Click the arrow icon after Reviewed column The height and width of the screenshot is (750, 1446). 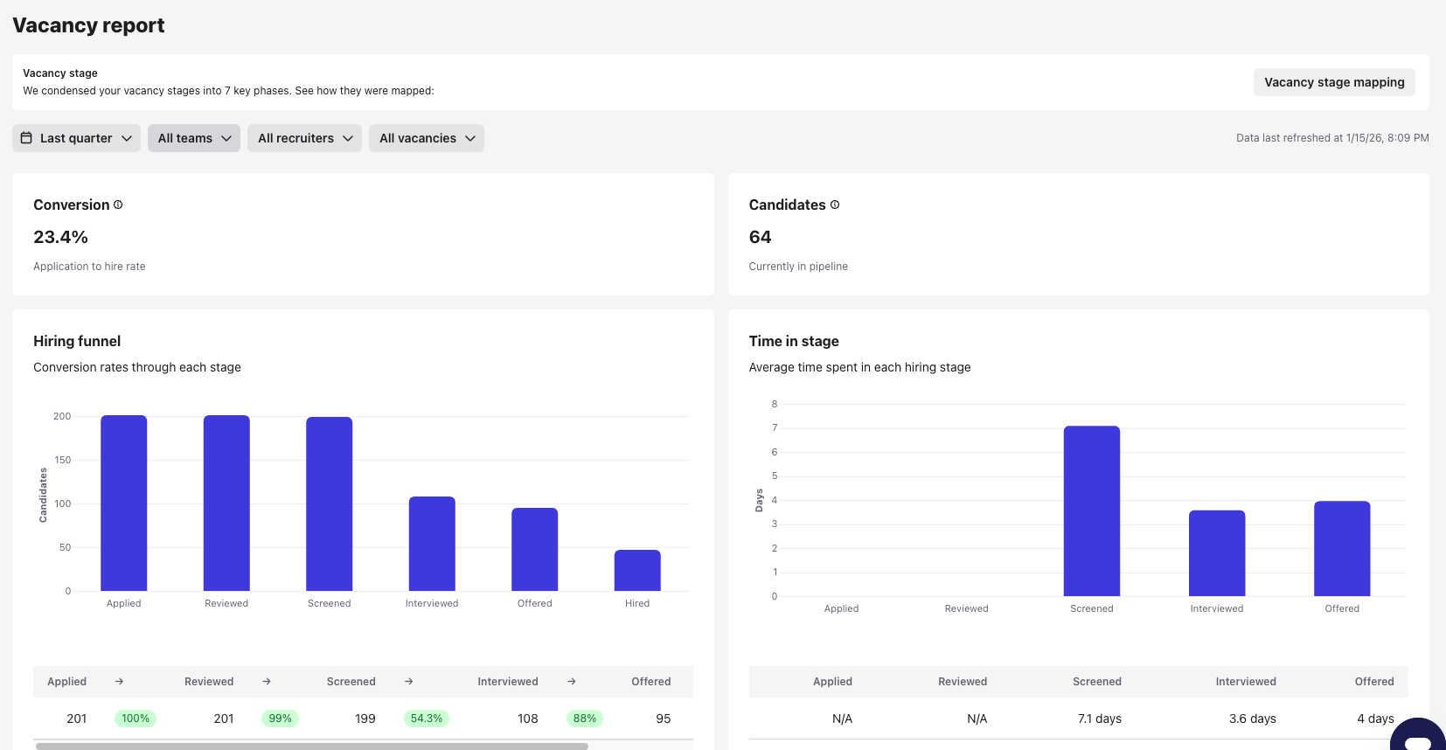pos(267,682)
